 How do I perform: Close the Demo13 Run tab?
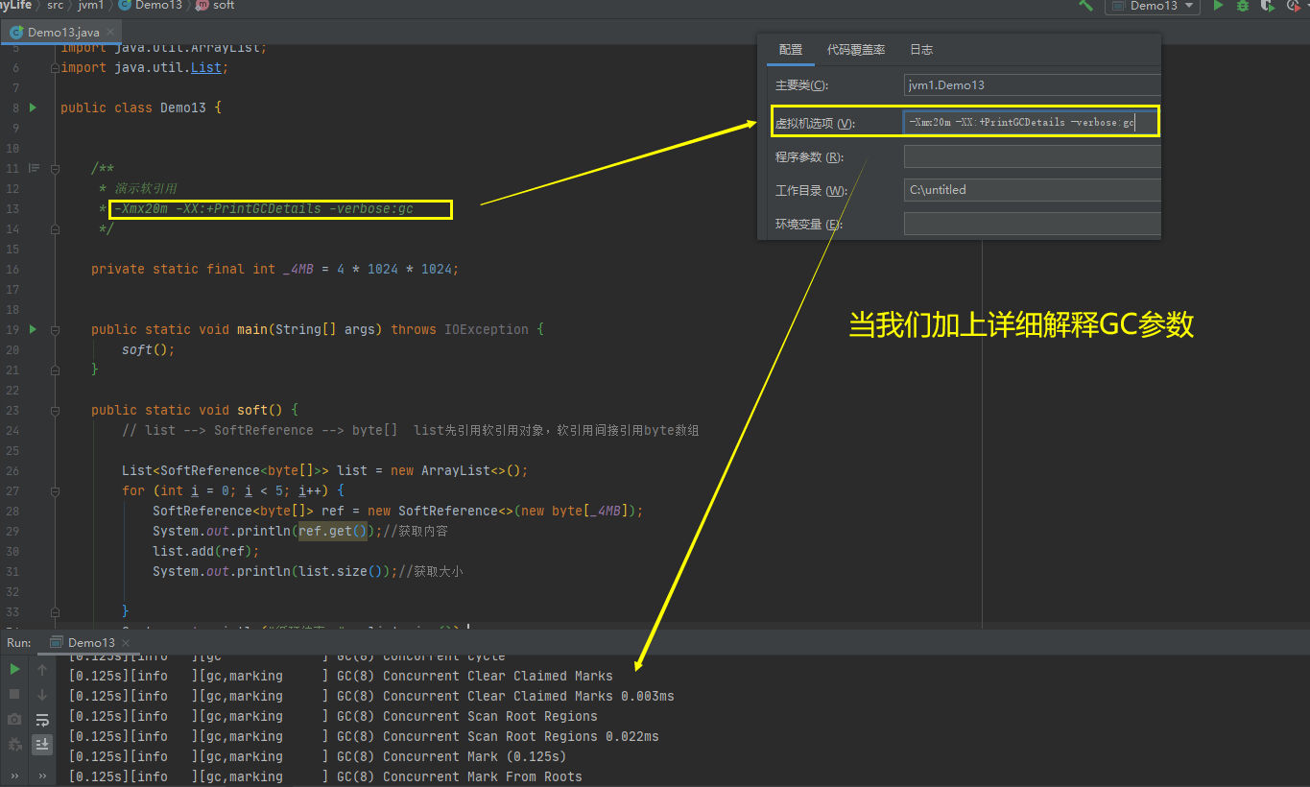[126, 642]
